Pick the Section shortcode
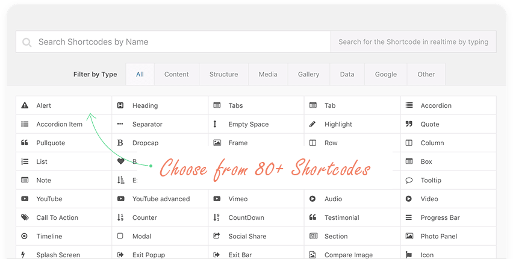This screenshot has width=513, height=259. (x=352, y=236)
